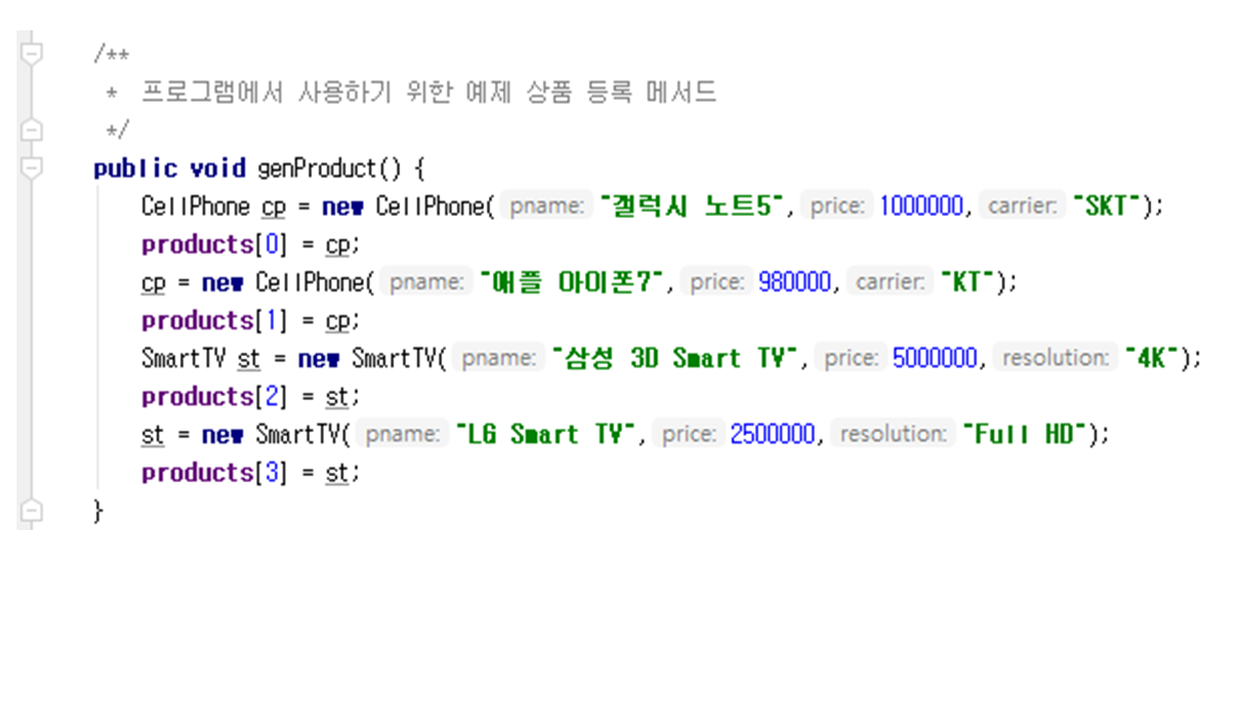Click the price value 2500000
Screen dimensions: 1252x704
(x=772, y=435)
